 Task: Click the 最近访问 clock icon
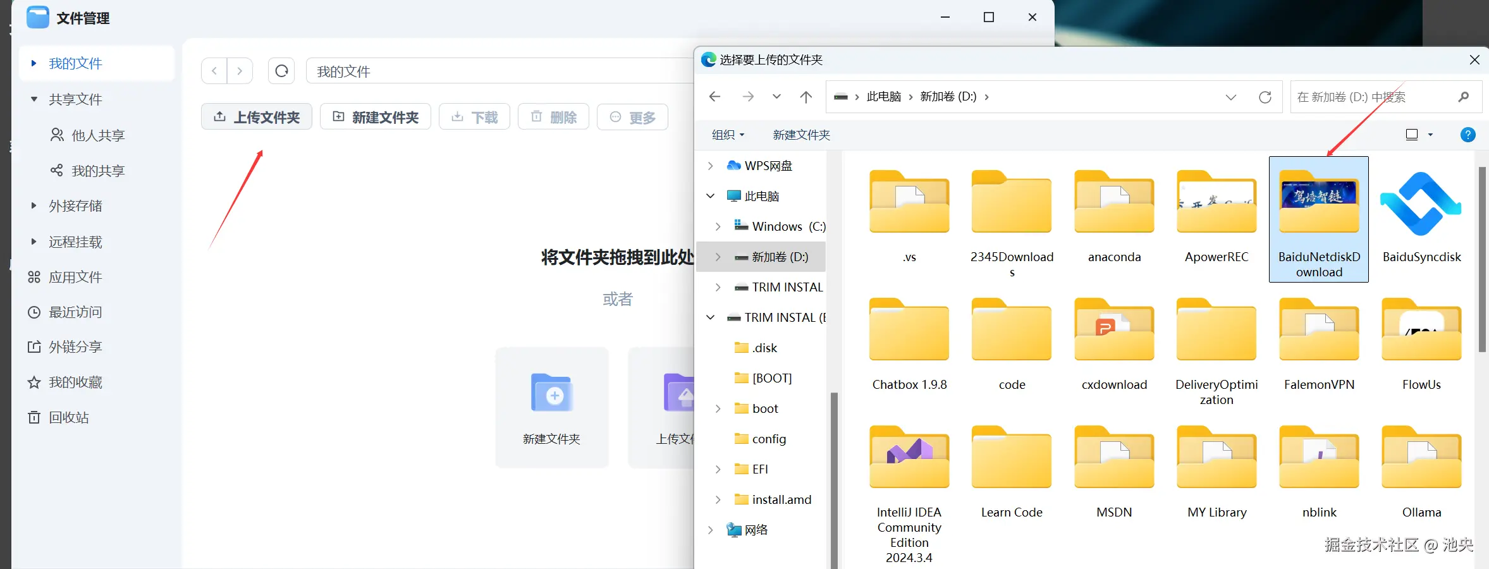[x=35, y=311]
